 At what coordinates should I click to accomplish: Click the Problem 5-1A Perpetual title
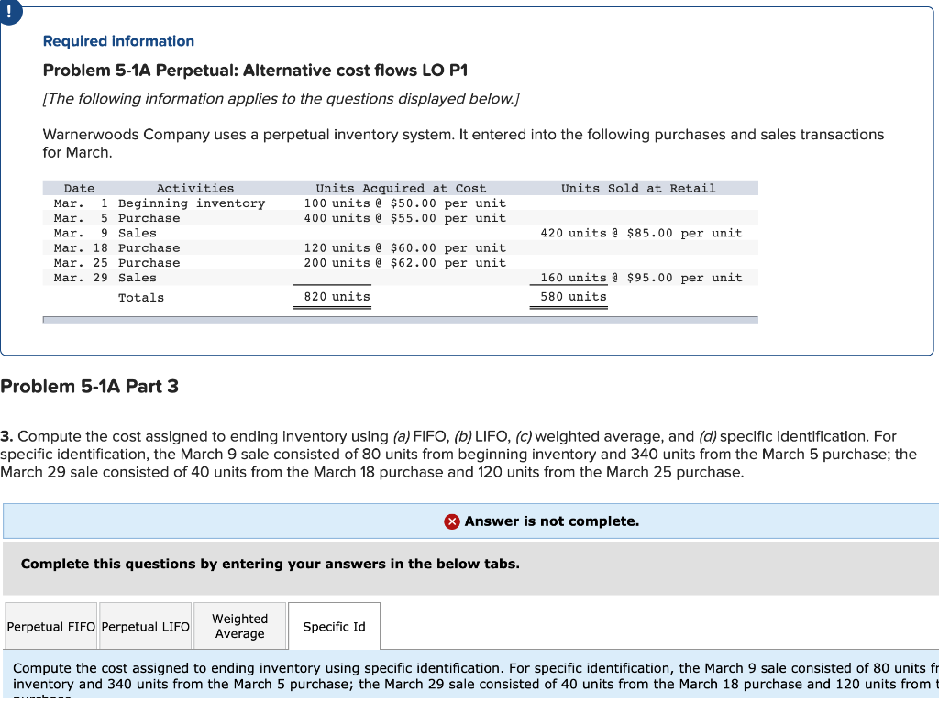click(255, 70)
